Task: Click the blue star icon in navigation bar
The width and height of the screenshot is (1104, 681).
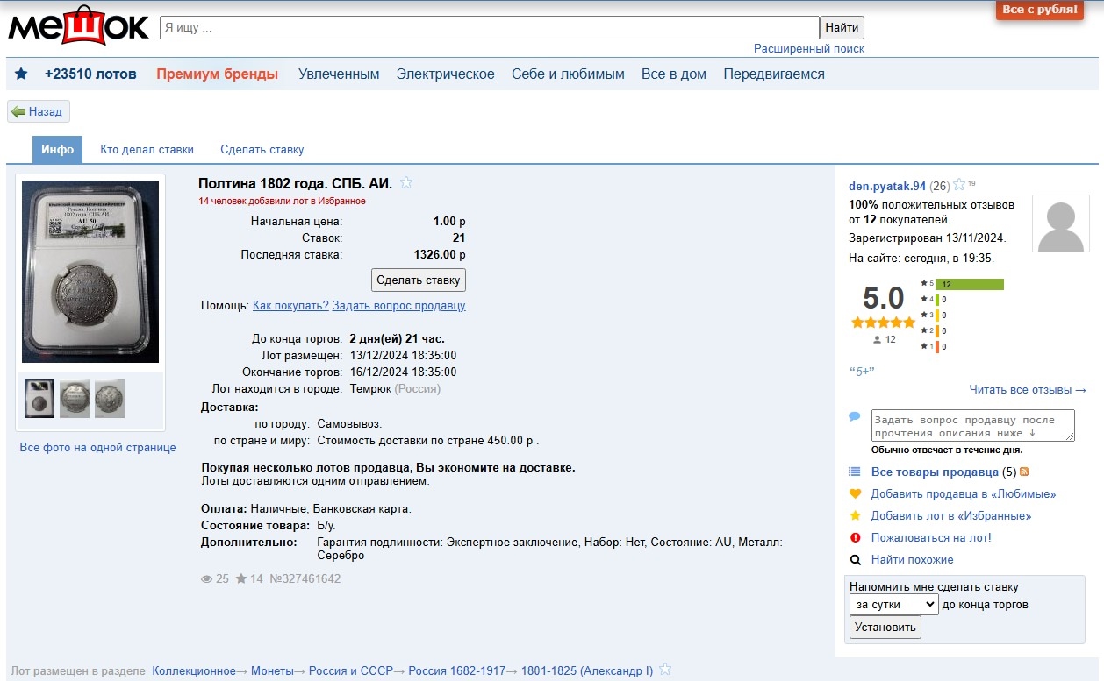Action: (x=21, y=74)
